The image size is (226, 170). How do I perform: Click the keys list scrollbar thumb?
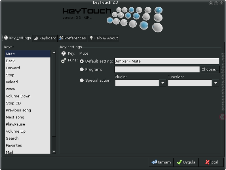[x=54, y=95]
